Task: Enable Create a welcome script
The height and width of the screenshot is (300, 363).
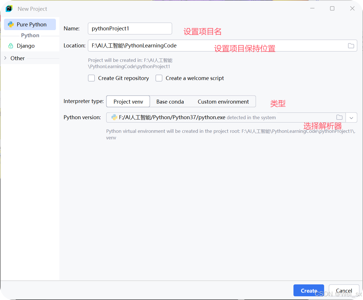Action: pyautogui.click(x=159, y=78)
